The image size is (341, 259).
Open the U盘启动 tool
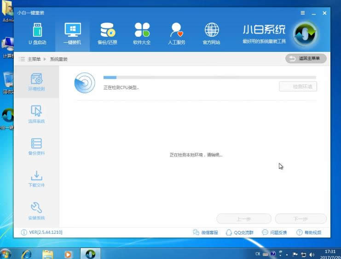point(37,34)
